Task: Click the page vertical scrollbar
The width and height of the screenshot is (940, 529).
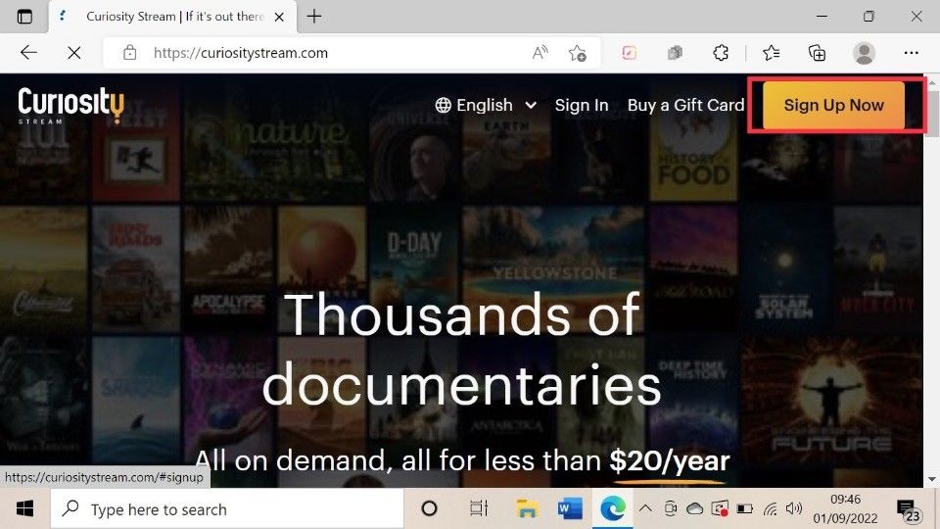Action: [x=931, y=114]
